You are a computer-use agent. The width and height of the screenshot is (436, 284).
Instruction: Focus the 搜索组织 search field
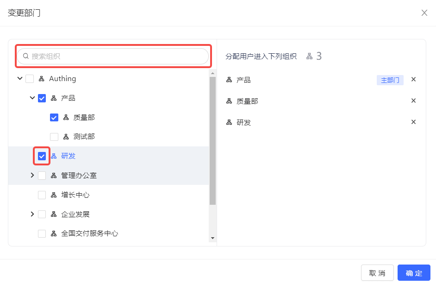(116, 56)
